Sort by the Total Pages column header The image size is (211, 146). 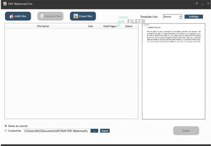tap(110, 26)
